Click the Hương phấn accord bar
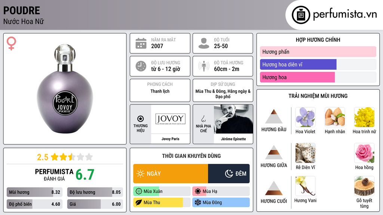 coord(318,52)
